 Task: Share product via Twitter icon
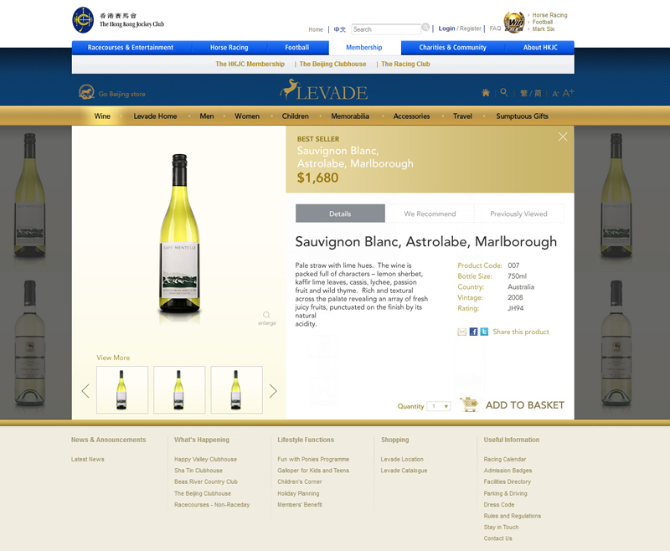tap(484, 332)
